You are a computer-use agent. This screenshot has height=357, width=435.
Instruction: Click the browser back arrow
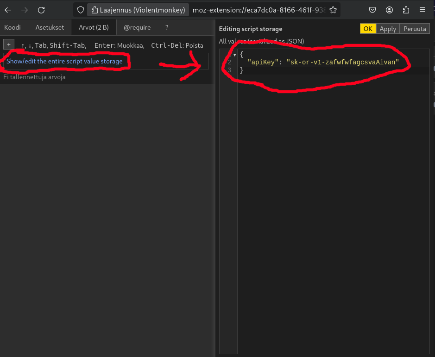pos(8,10)
